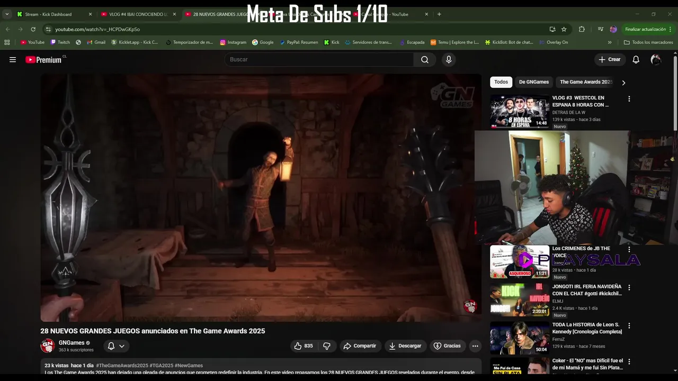Bookmark this page with star icon
The image size is (678, 381).
[x=564, y=29]
